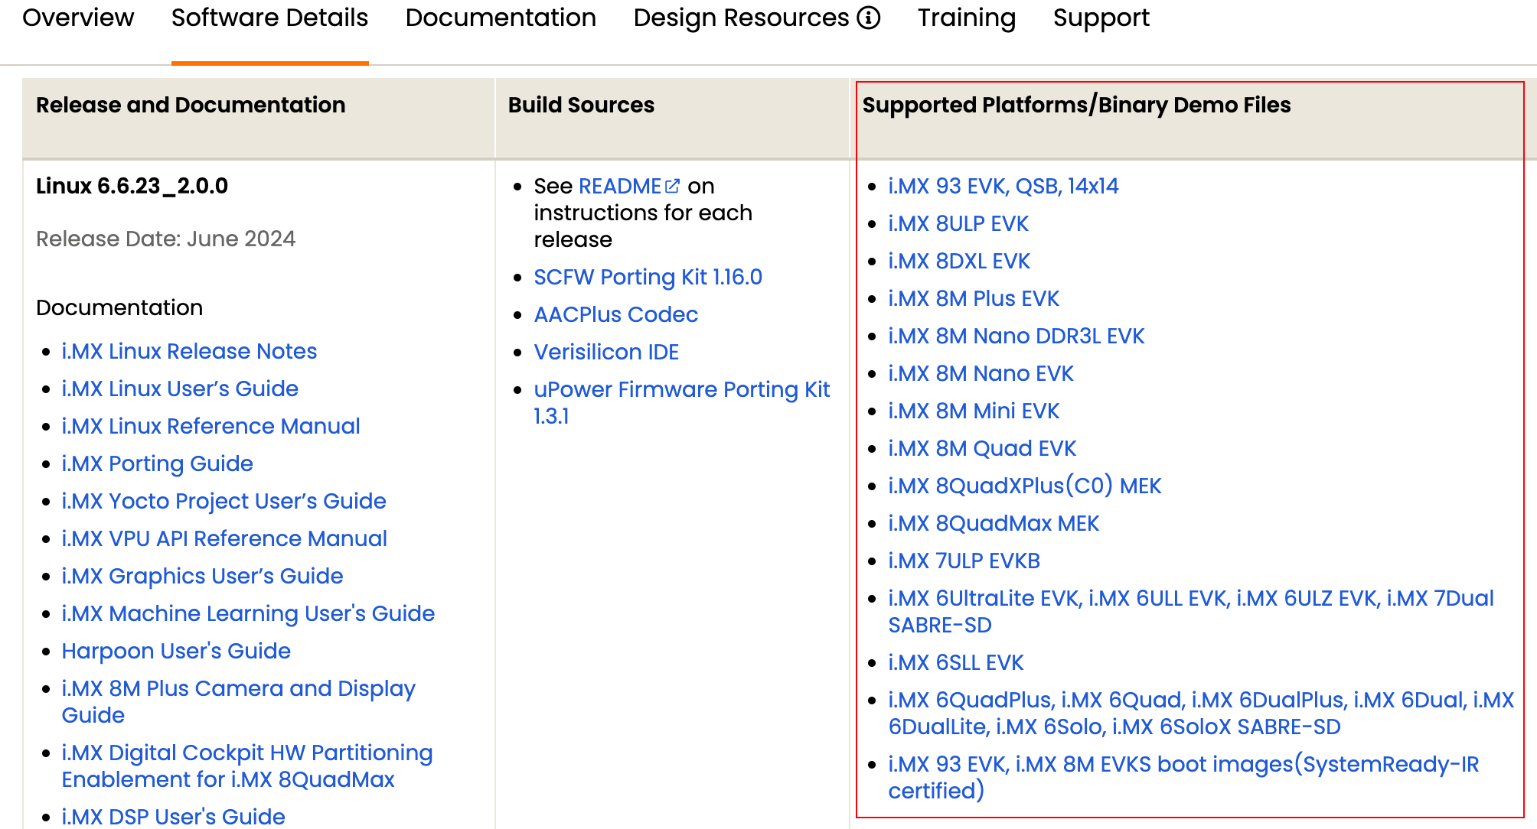Open the Verisilicon IDE link
The width and height of the screenshot is (1537, 829).
point(606,352)
